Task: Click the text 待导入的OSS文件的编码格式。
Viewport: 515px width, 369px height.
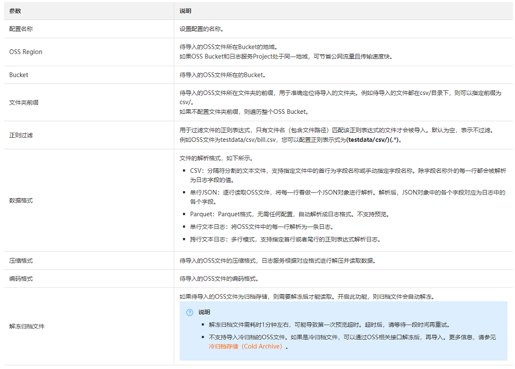Action: (219, 279)
